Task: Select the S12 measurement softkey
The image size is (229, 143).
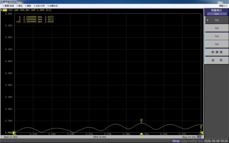Action: (217, 36)
